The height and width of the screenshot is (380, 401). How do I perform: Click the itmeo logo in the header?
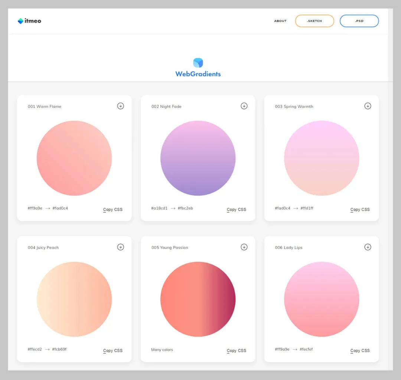29,21
